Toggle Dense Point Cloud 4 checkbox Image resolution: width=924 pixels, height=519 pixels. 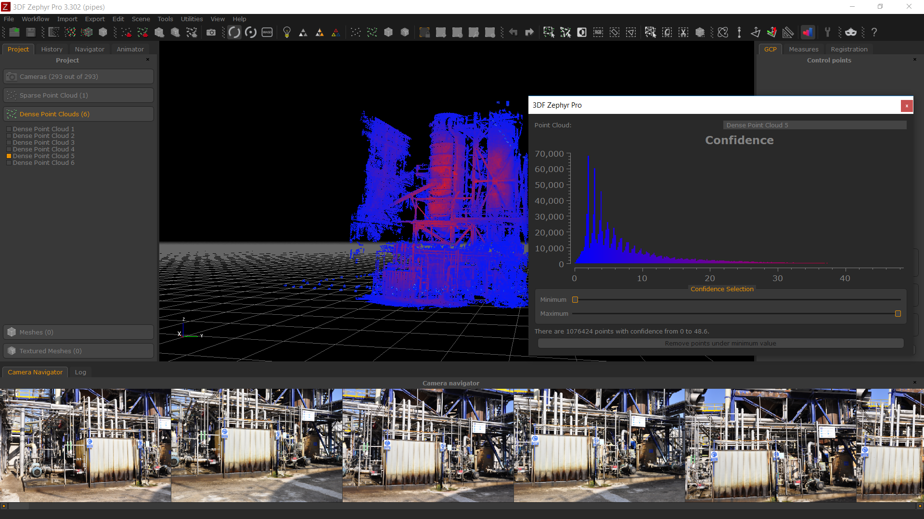pyautogui.click(x=9, y=149)
